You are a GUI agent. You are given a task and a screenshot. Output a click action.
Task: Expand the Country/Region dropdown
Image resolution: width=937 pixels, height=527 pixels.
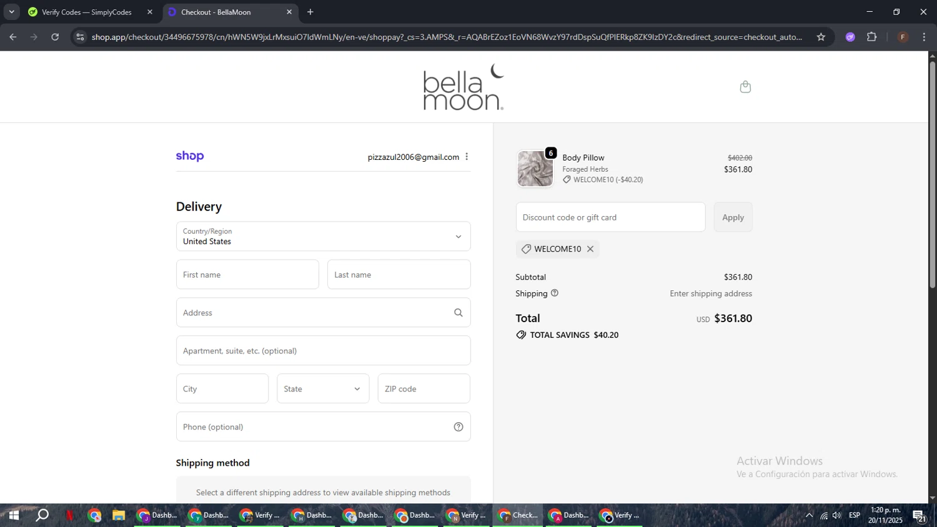pyautogui.click(x=323, y=237)
